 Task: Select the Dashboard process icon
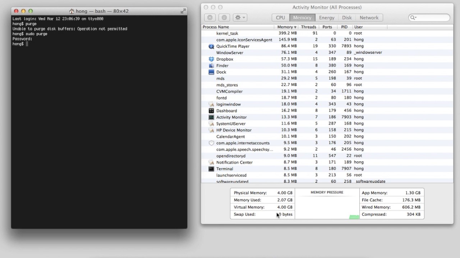click(211, 111)
